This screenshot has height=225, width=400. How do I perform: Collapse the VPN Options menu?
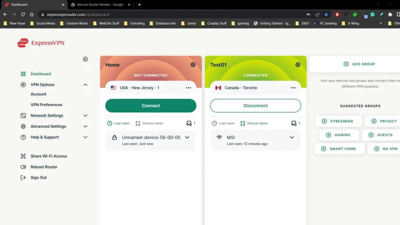point(85,85)
